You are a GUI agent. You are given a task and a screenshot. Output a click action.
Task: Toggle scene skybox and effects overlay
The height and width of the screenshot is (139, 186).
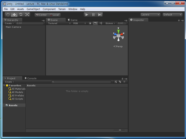click(x=95, y=23)
